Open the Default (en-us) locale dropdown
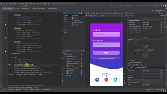 coord(118,13)
